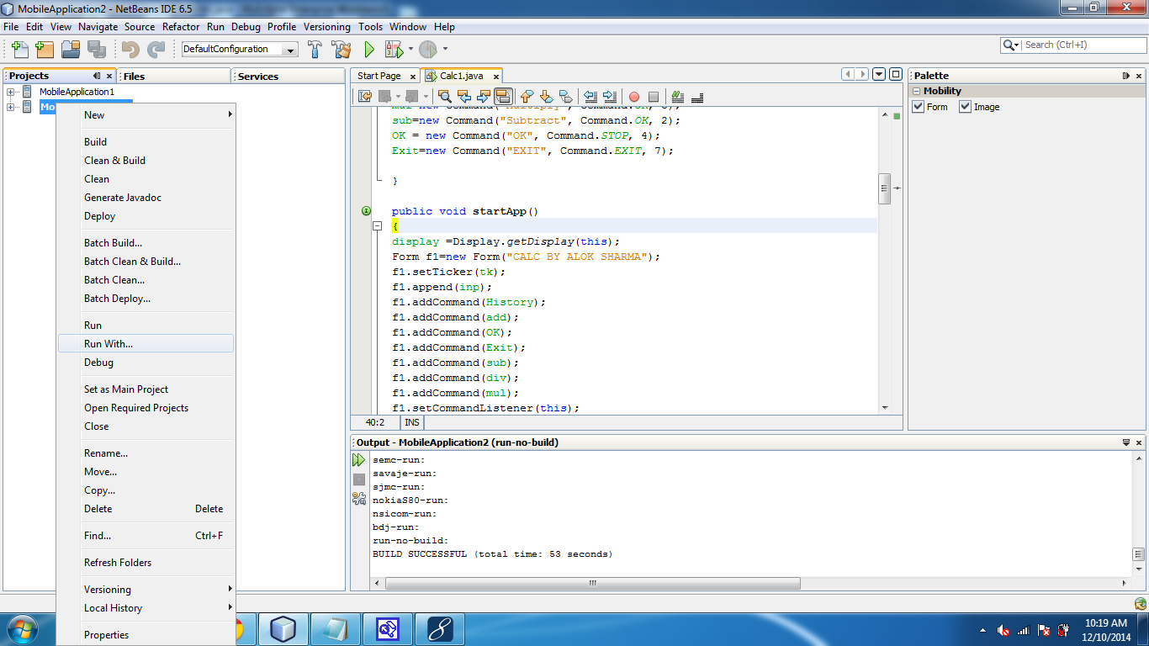The image size is (1149, 646).
Task: Expand the MobileApplication1 tree node
Action: point(11,92)
